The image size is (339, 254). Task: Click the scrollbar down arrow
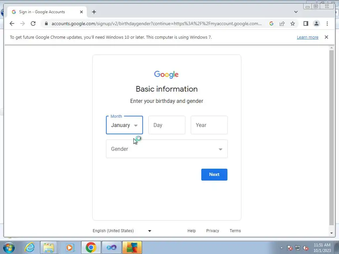tap(331, 233)
